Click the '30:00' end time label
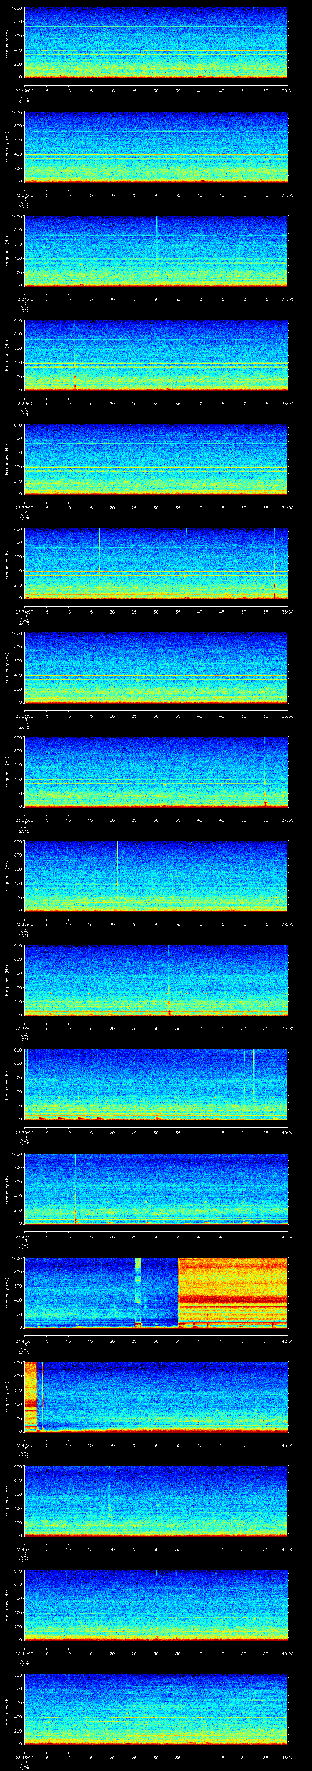 click(x=288, y=90)
